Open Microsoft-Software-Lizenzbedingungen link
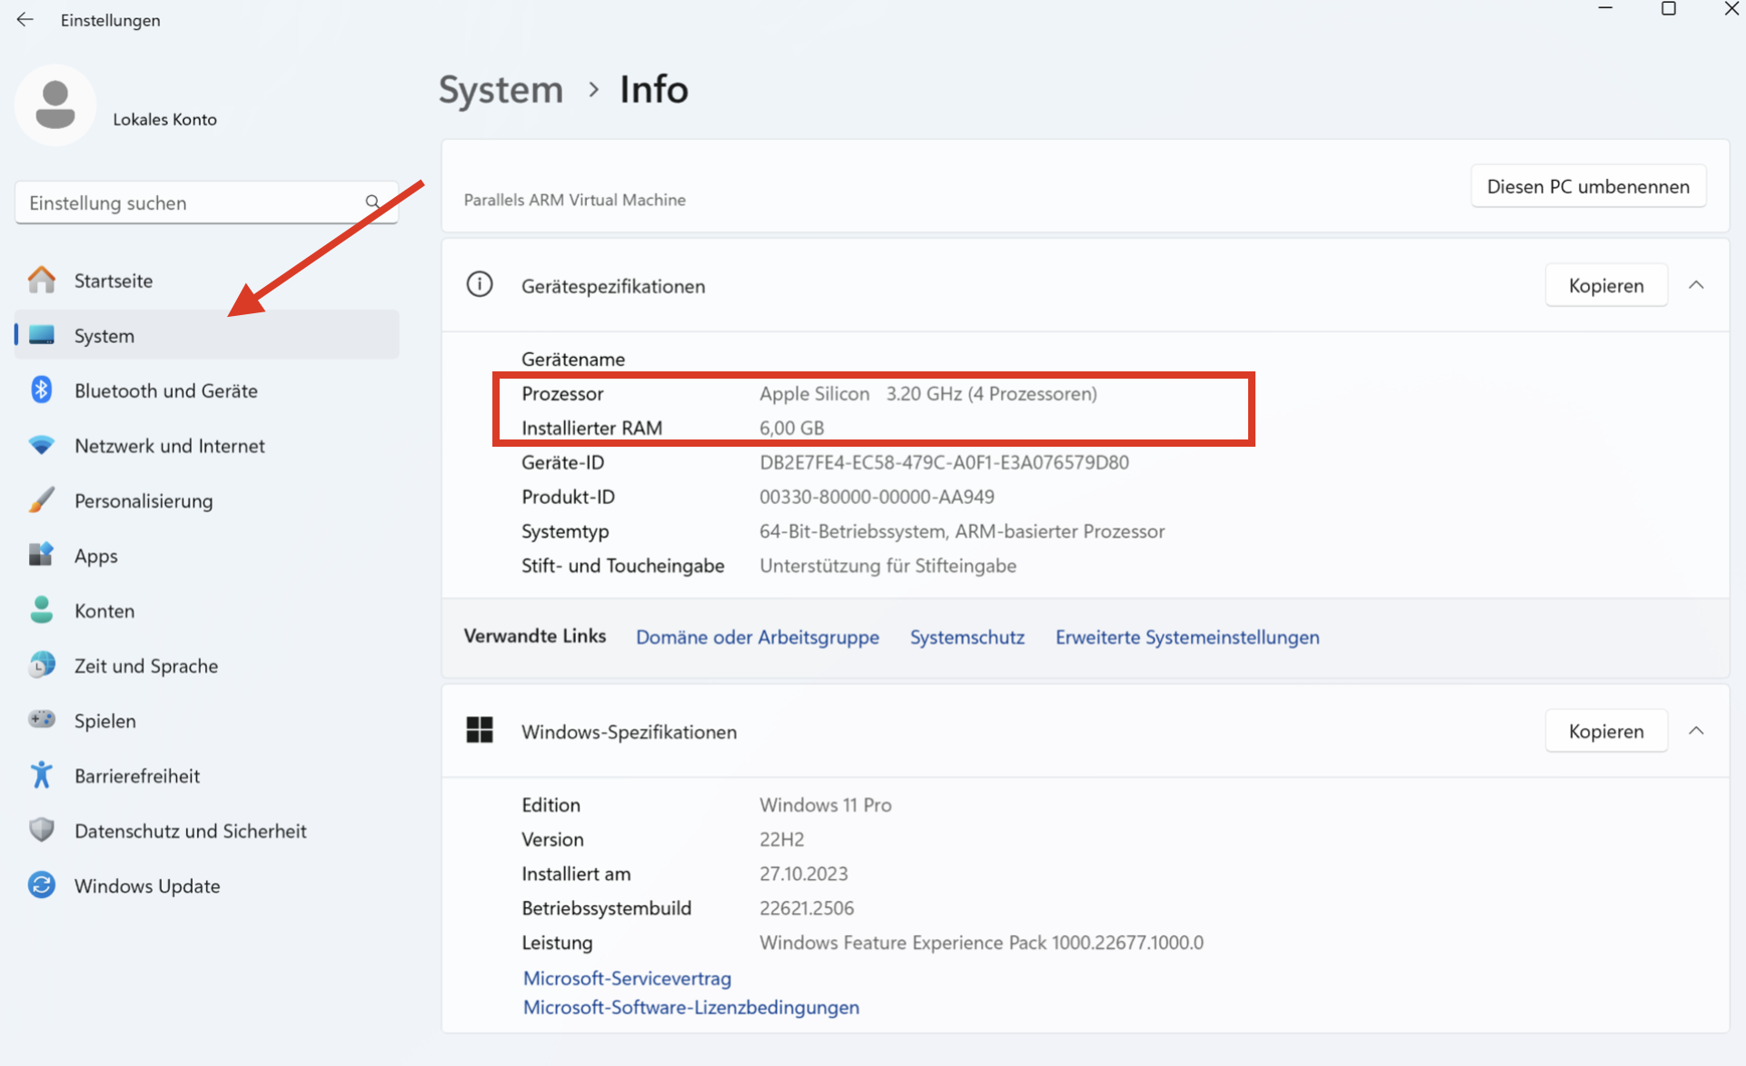The width and height of the screenshot is (1746, 1066). pos(691,1007)
